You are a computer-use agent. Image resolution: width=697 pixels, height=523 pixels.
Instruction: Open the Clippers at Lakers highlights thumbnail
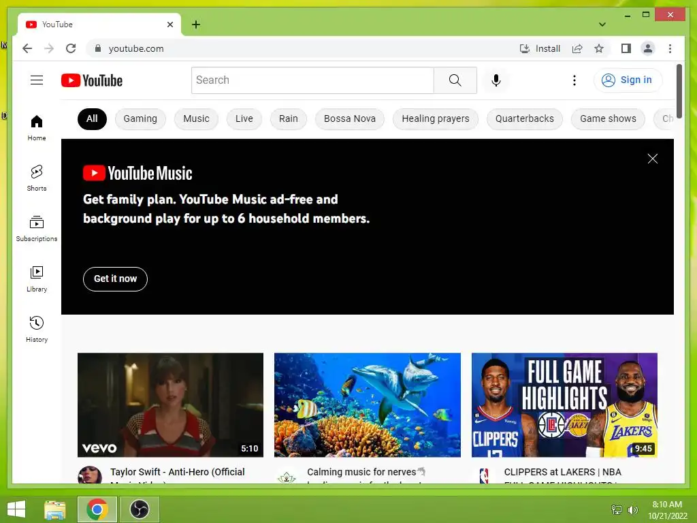click(564, 405)
